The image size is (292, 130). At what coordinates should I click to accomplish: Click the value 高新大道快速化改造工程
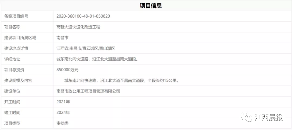coord(78,27)
